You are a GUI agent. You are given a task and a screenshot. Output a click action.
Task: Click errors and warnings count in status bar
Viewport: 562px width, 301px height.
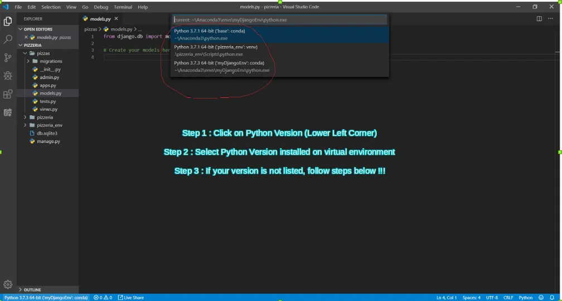(103, 298)
